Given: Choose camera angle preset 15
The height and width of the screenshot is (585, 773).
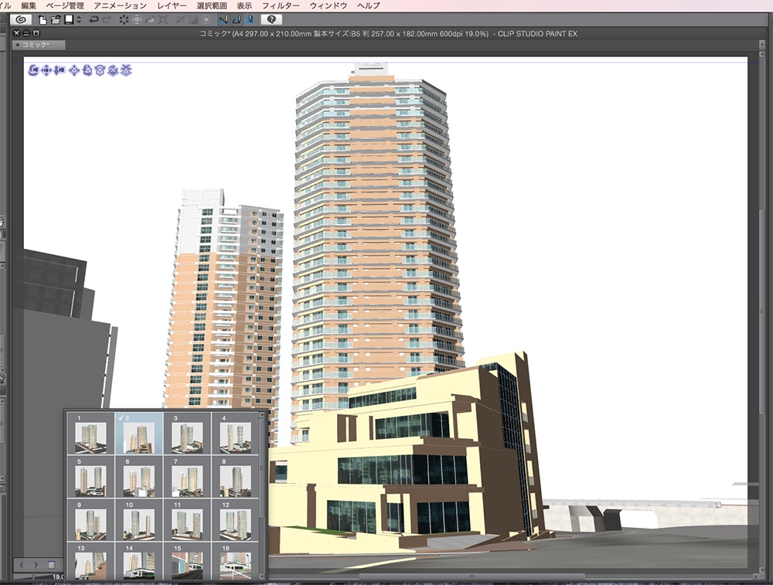Looking at the screenshot, I should 187,561.
